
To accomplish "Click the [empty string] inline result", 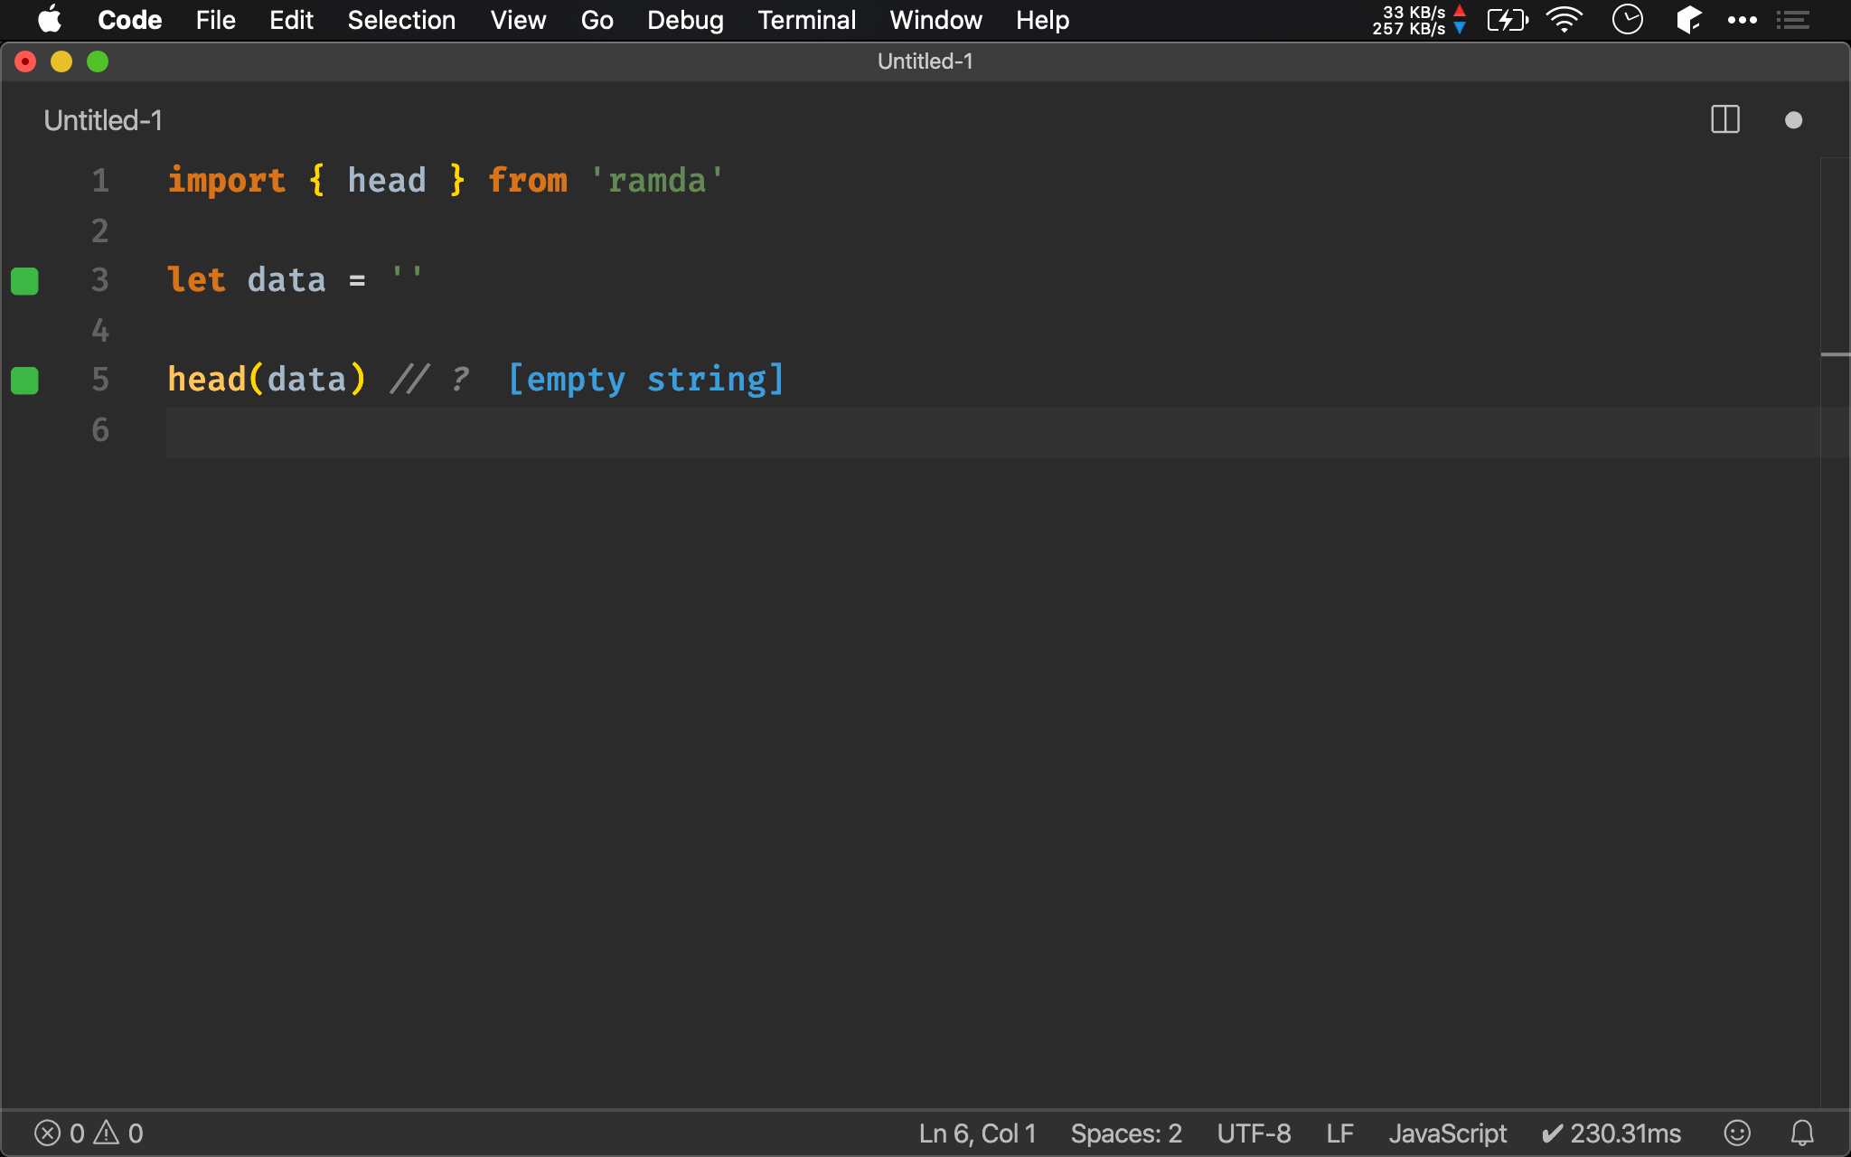I will pyautogui.click(x=646, y=380).
